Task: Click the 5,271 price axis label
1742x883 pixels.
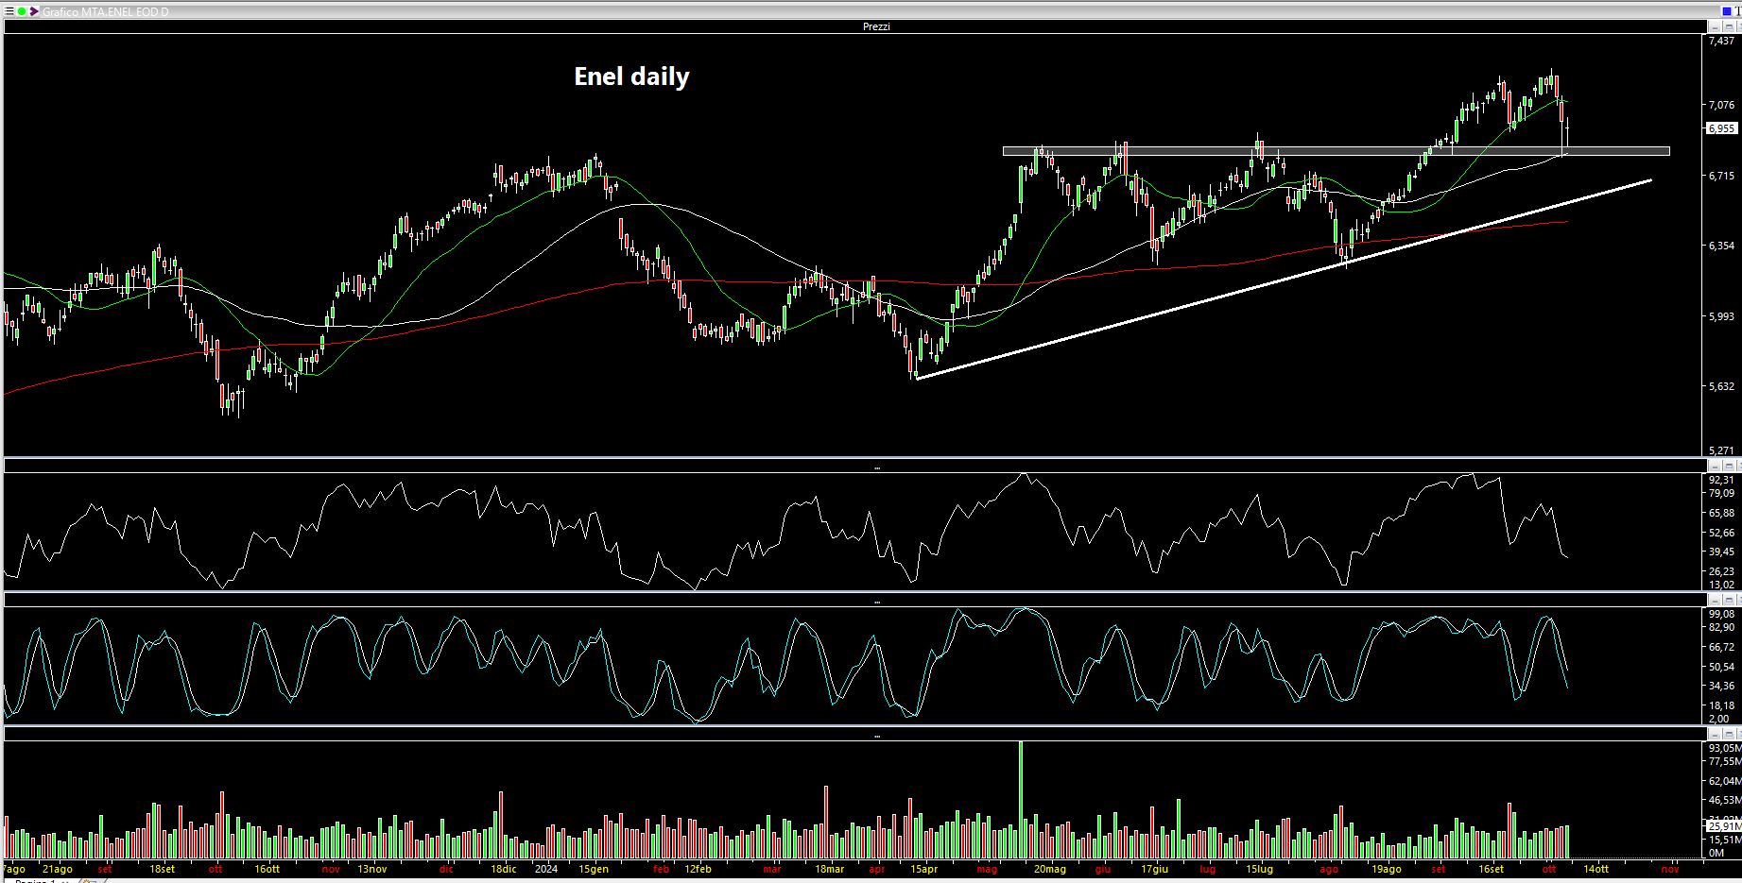Action: coord(1721,450)
